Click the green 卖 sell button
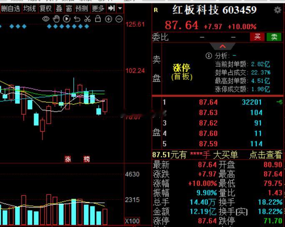 [274, 37]
